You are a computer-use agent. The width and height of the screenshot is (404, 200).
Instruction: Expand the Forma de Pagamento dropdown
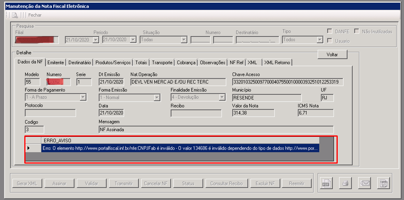tap(83, 97)
